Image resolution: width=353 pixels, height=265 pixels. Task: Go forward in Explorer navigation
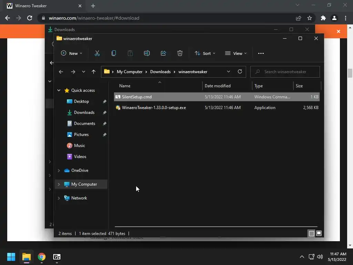tap(73, 72)
